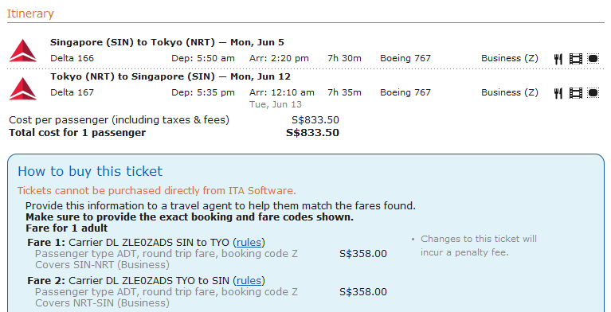The height and width of the screenshot is (312, 611).
Task: Select the Tokyo to Singapore segment title
Action: coord(170,76)
